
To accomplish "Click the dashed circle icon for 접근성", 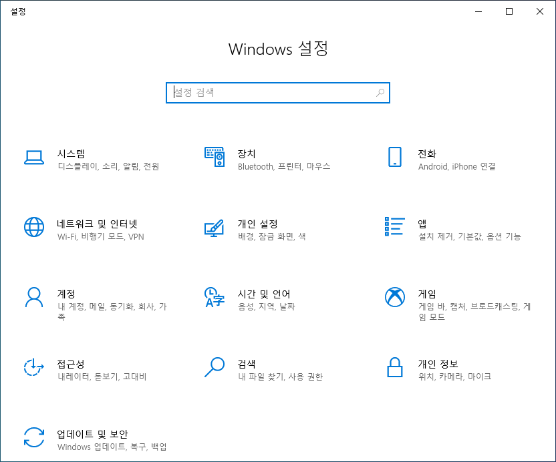I will coord(33,367).
